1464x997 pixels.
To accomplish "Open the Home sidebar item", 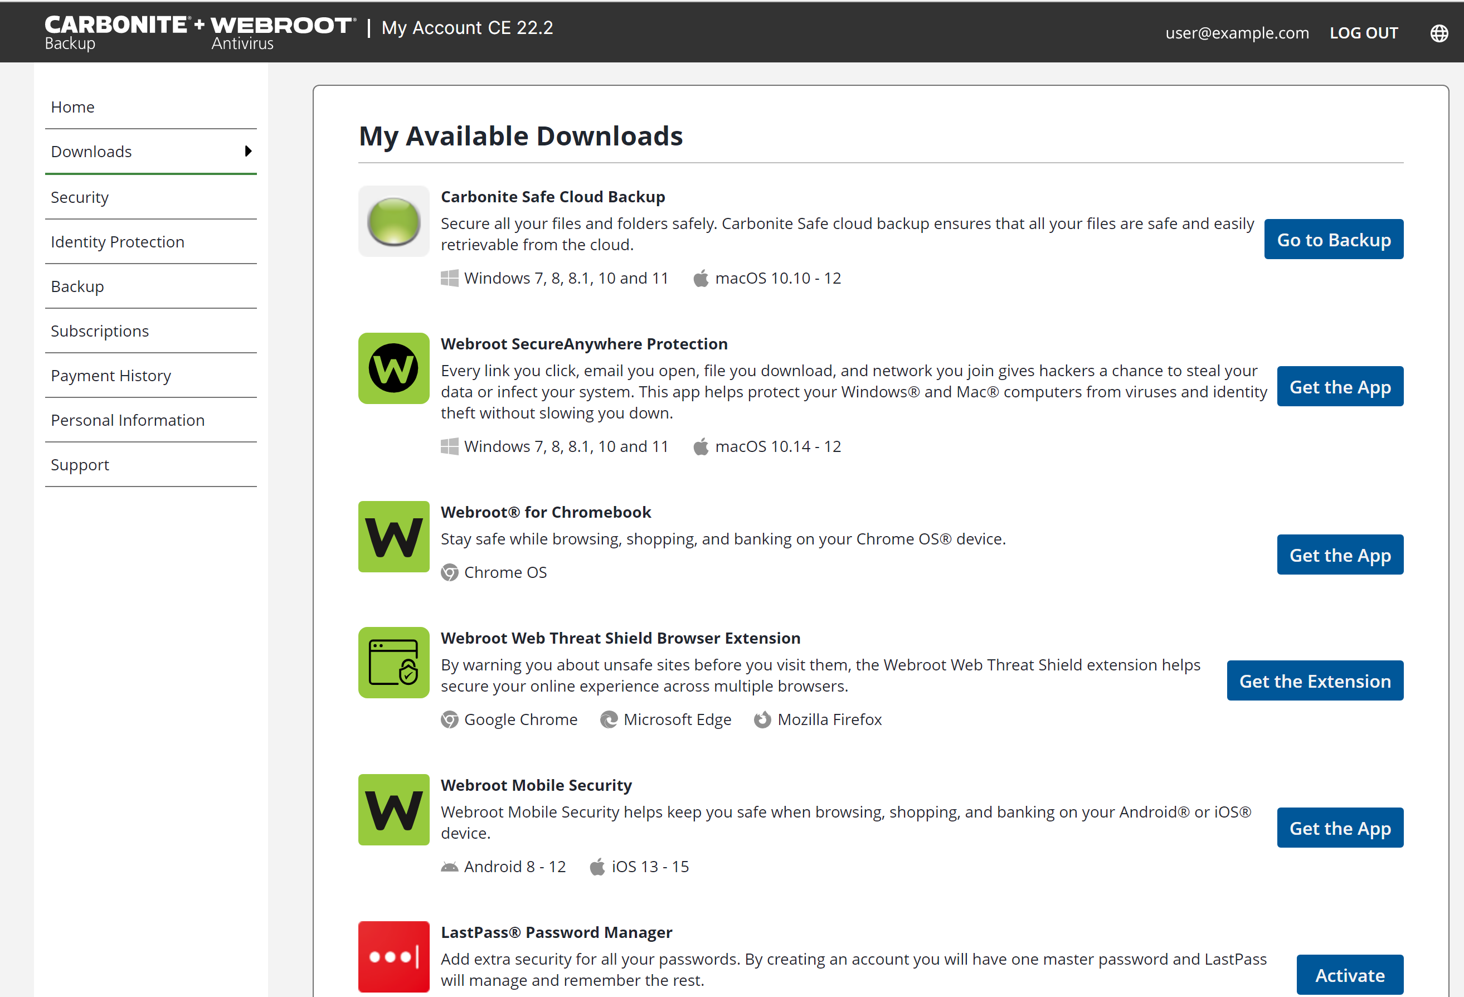I will pyautogui.click(x=73, y=107).
